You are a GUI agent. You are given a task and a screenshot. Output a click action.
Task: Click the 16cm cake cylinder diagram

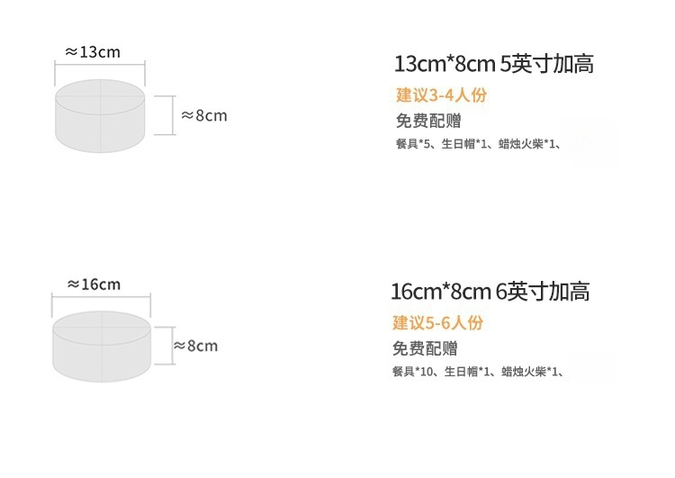[101, 347]
